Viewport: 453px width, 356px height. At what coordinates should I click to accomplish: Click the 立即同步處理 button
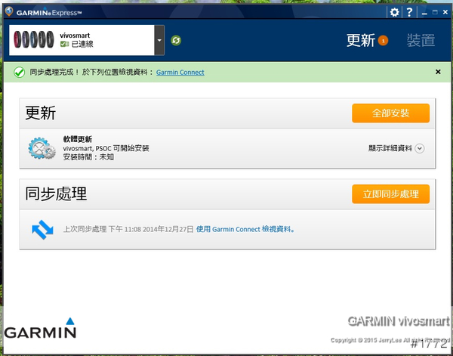click(x=390, y=194)
